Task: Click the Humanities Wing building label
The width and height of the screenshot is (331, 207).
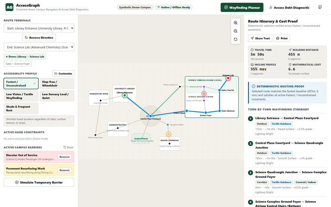Action: pyautogui.click(x=99, y=94)
